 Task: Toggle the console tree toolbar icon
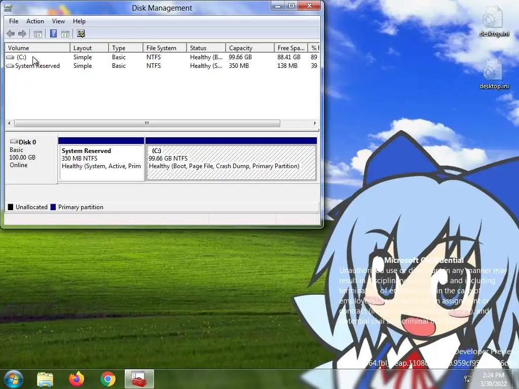pos(38,34)
